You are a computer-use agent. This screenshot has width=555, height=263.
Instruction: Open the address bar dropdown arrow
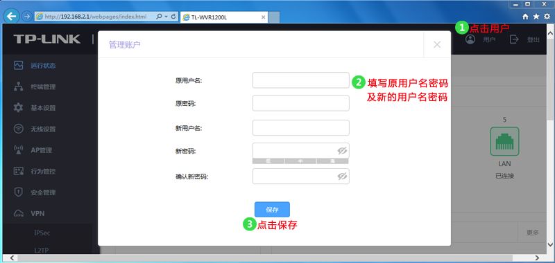(166, 17)
